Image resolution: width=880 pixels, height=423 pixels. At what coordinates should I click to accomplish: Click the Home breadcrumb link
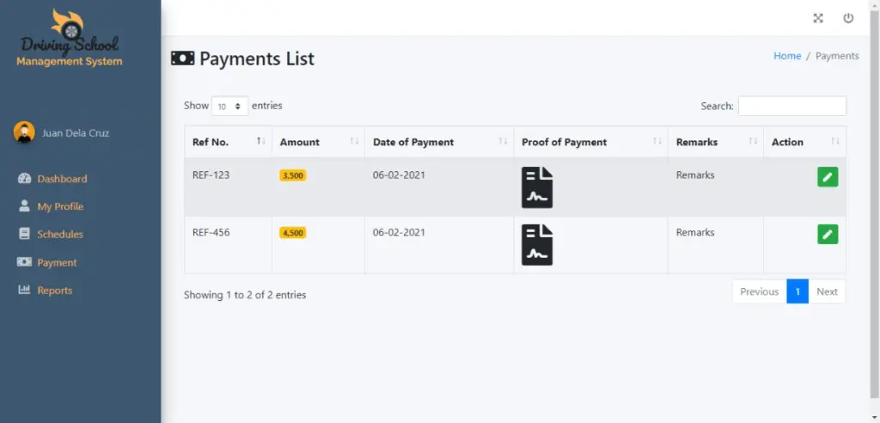pos(787,56)
